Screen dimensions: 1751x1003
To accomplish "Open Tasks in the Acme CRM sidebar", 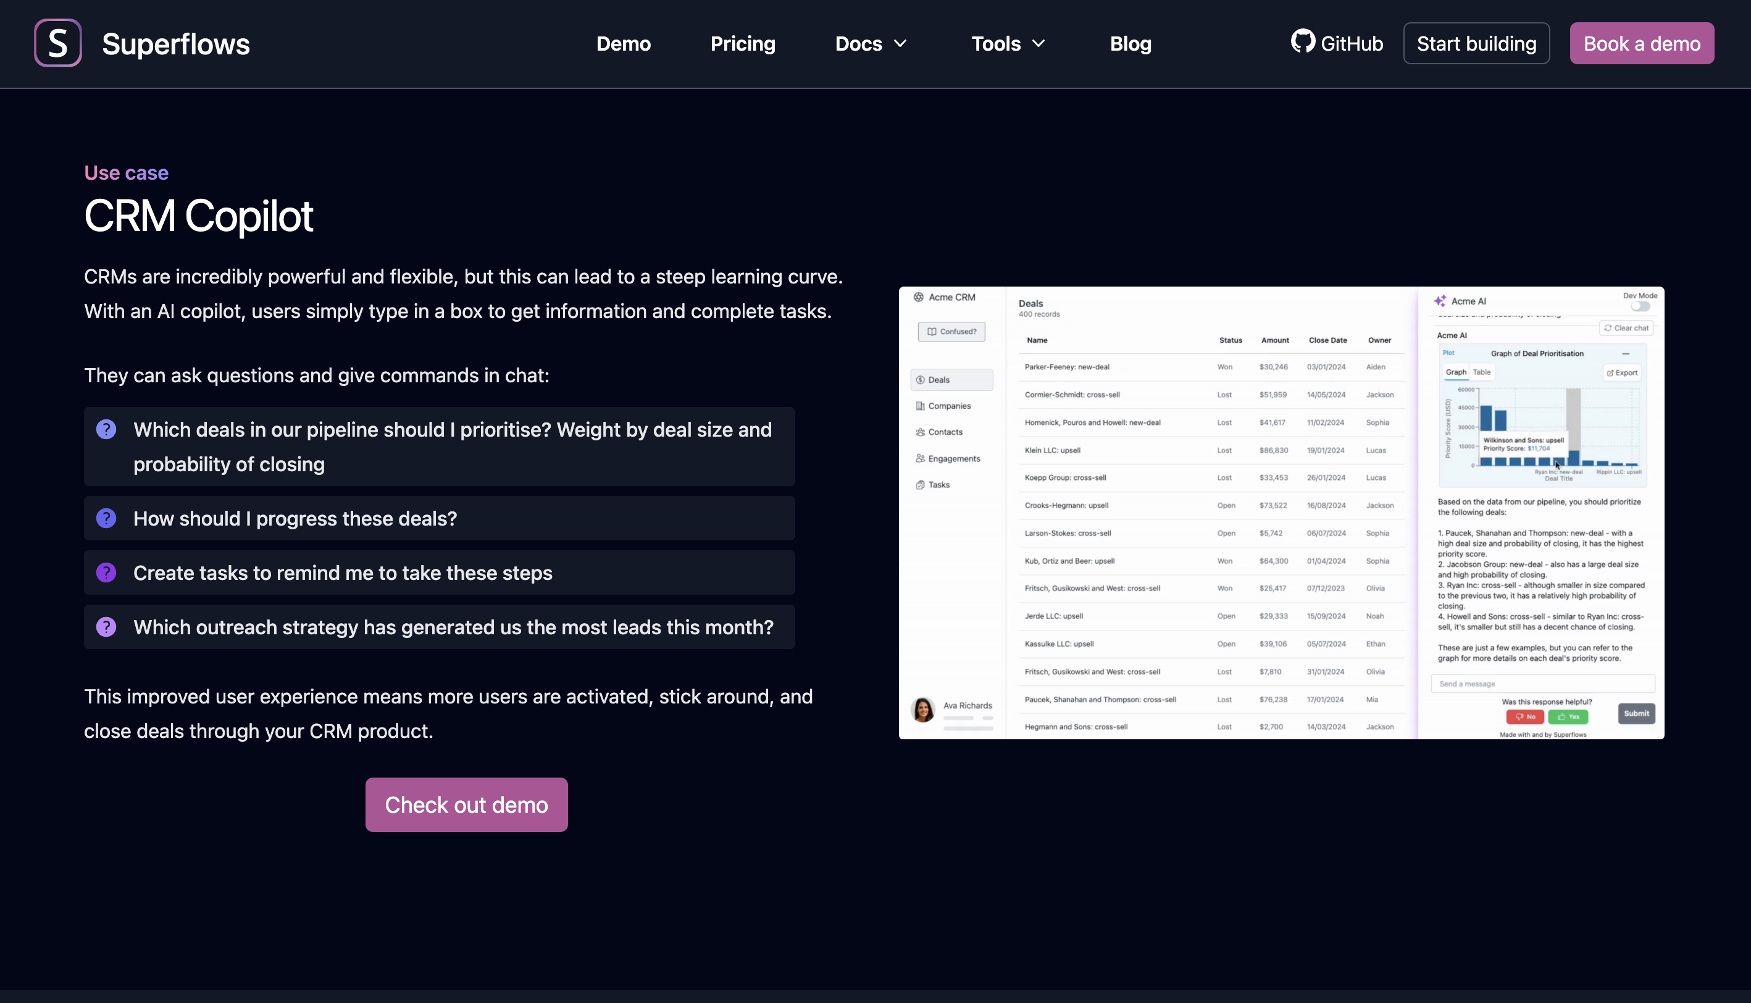I will coord(938,484).
